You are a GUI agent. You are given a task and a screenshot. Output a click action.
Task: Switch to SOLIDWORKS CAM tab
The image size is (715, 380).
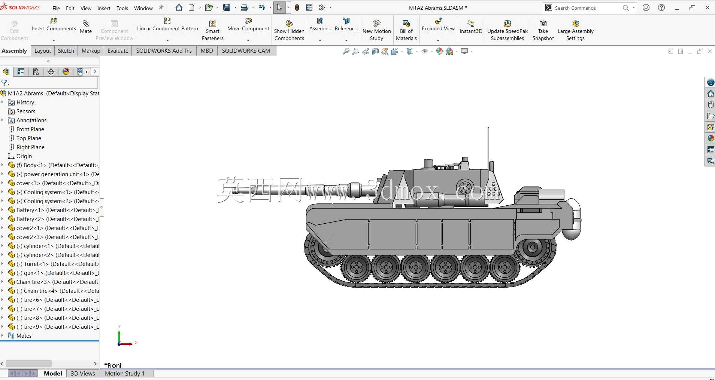pos(246,51)
